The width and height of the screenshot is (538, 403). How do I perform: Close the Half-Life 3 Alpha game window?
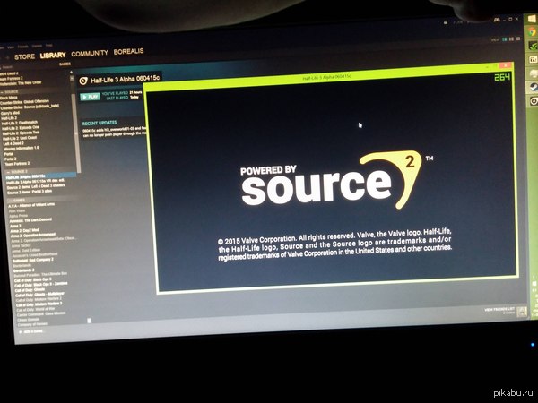tap(506, 65)
